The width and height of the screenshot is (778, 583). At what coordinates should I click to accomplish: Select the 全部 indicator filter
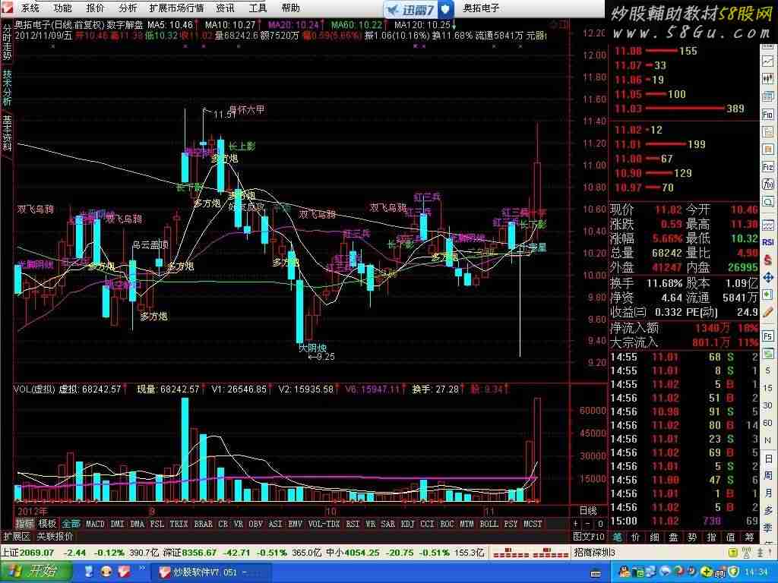click(x=71, y=524)
